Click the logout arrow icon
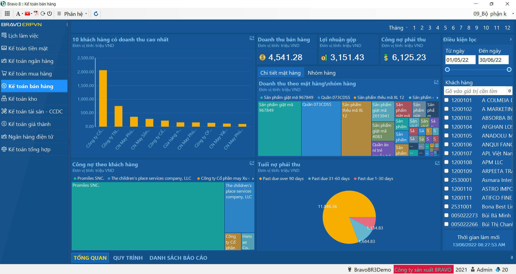Viewport: 516px width, 274px height. [x=43, y=13]
